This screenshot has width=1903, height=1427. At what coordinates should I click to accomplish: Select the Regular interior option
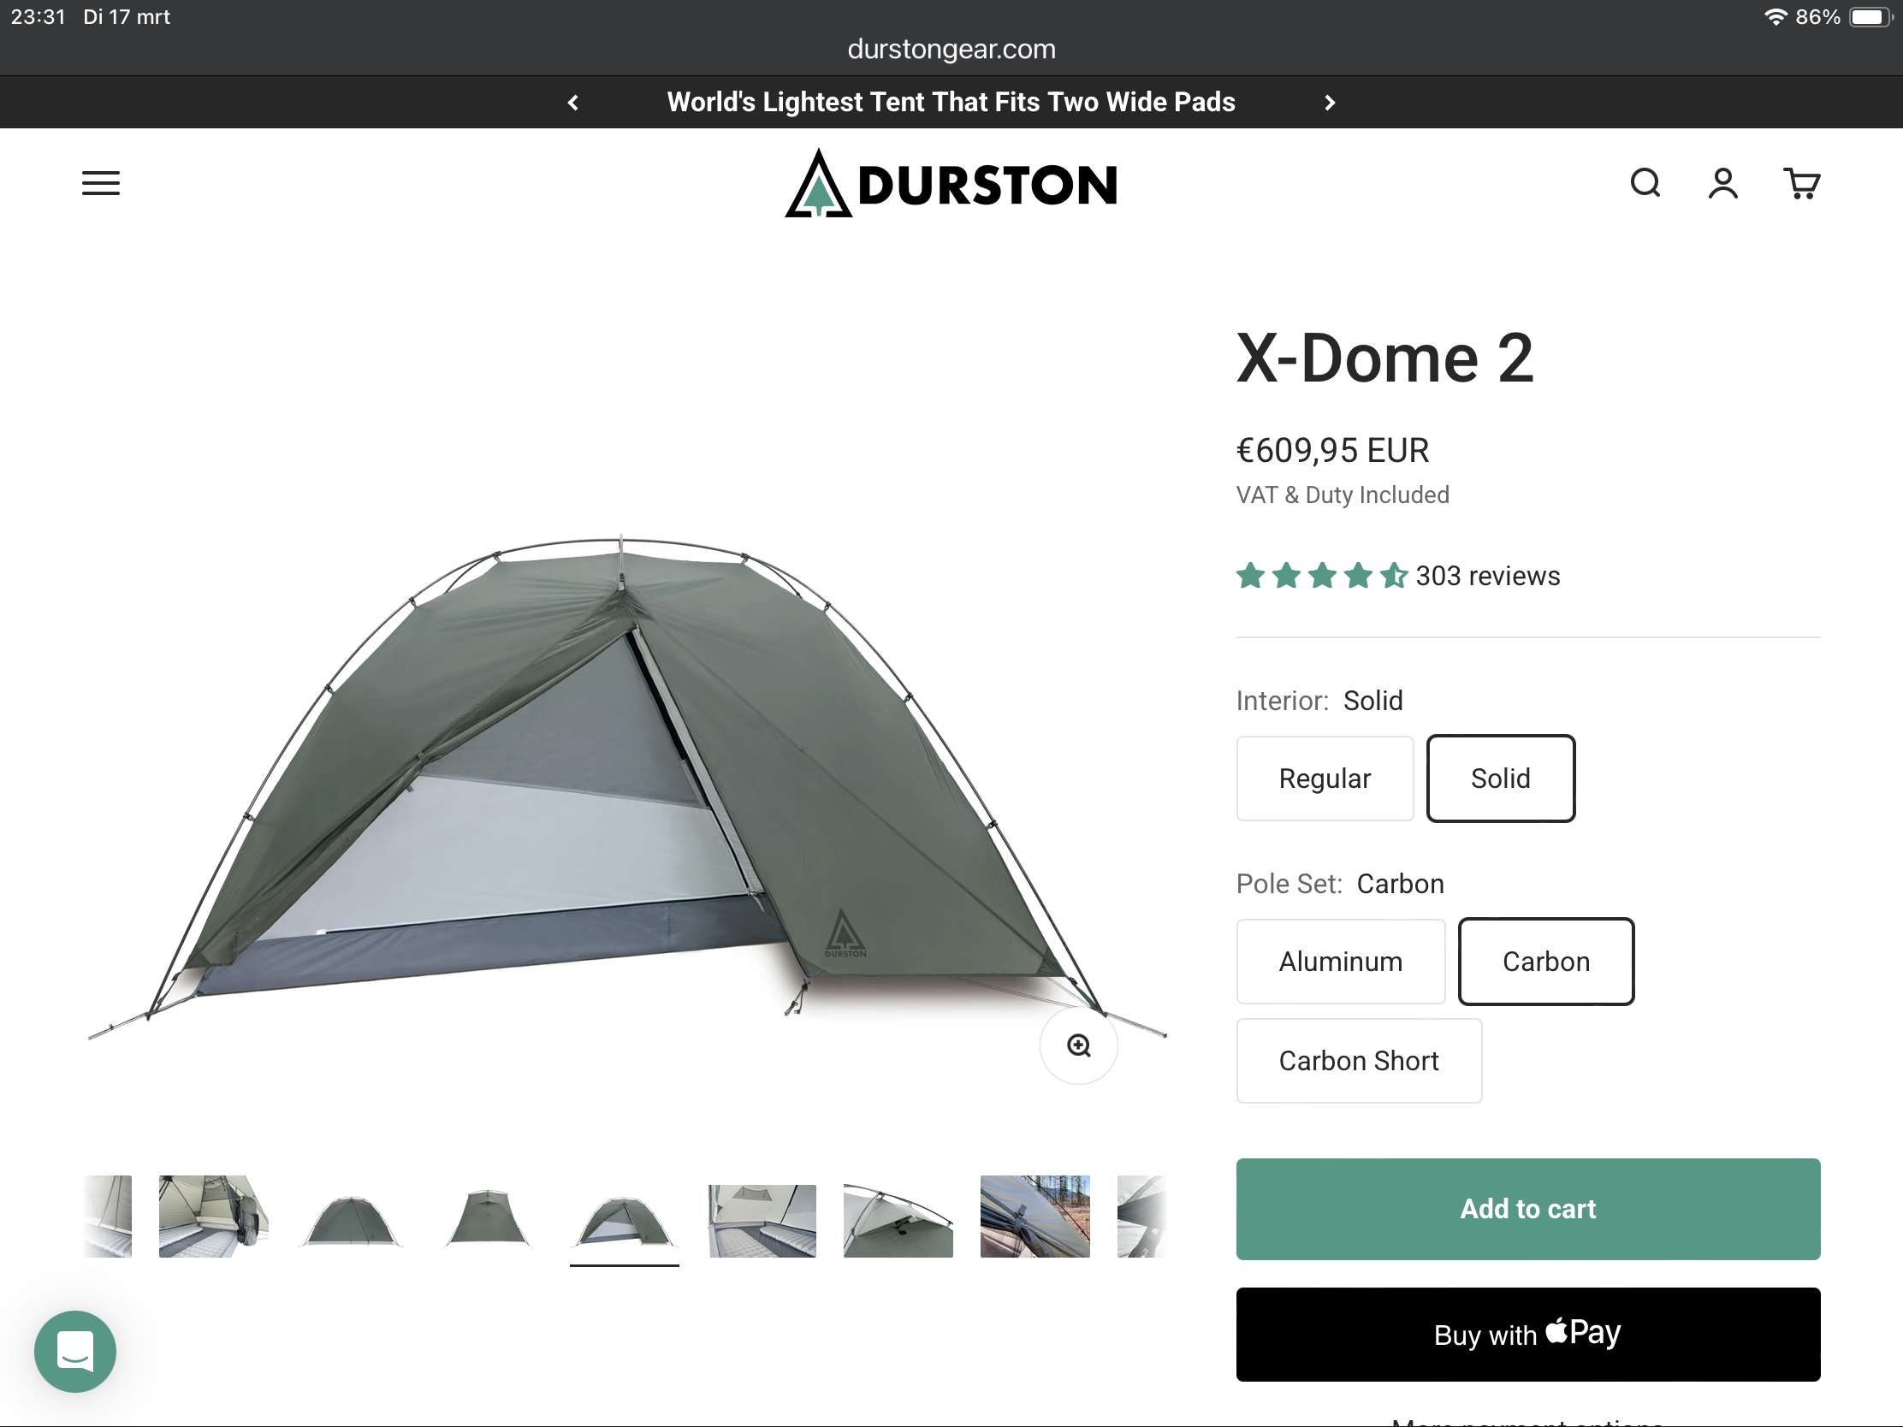[x=1324, y=779]
